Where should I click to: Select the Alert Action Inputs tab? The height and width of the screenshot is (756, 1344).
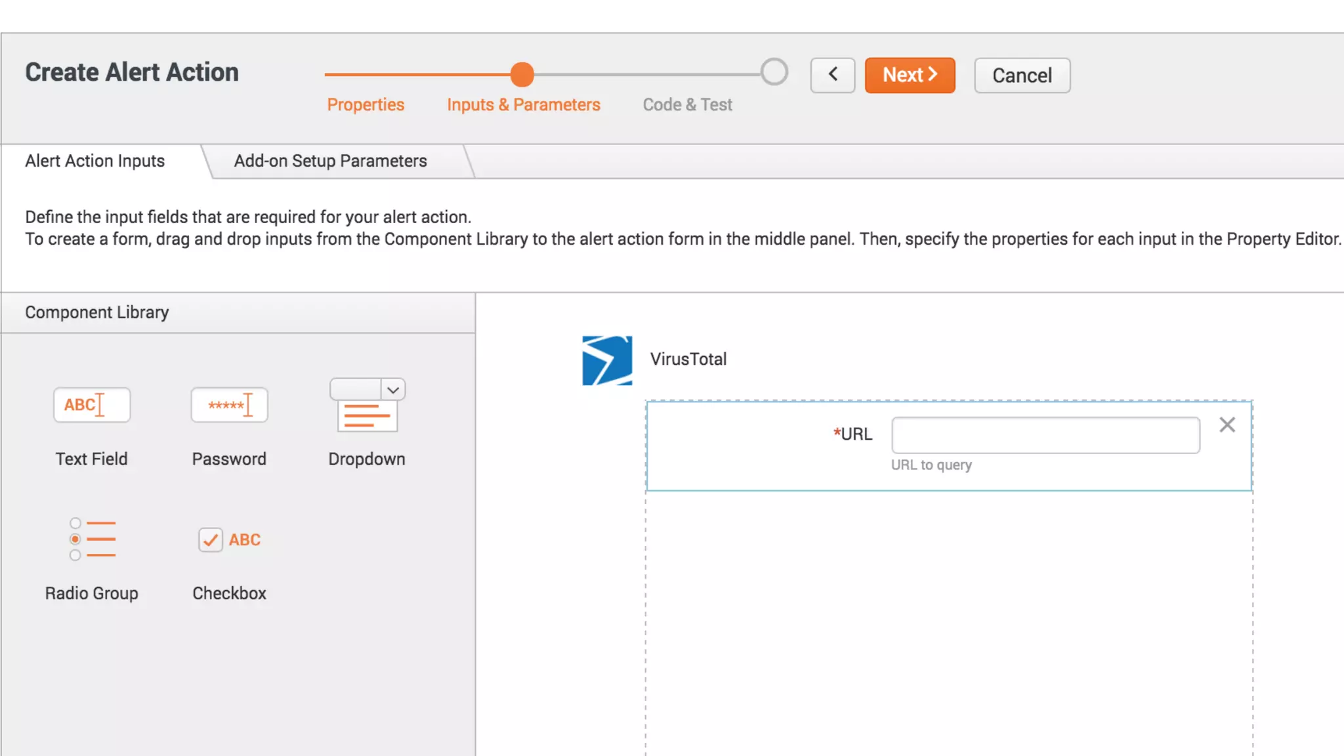pos(95,161)
